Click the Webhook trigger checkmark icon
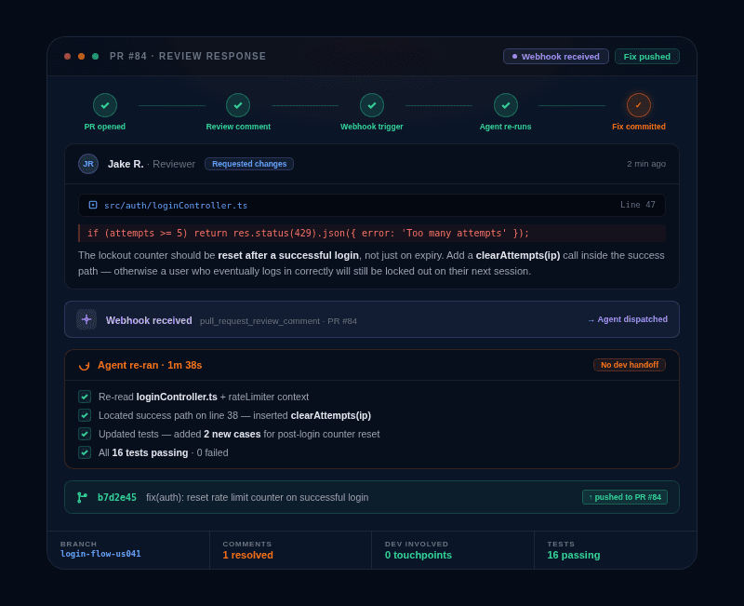The image size is (744, 606). tap(372, 105)
